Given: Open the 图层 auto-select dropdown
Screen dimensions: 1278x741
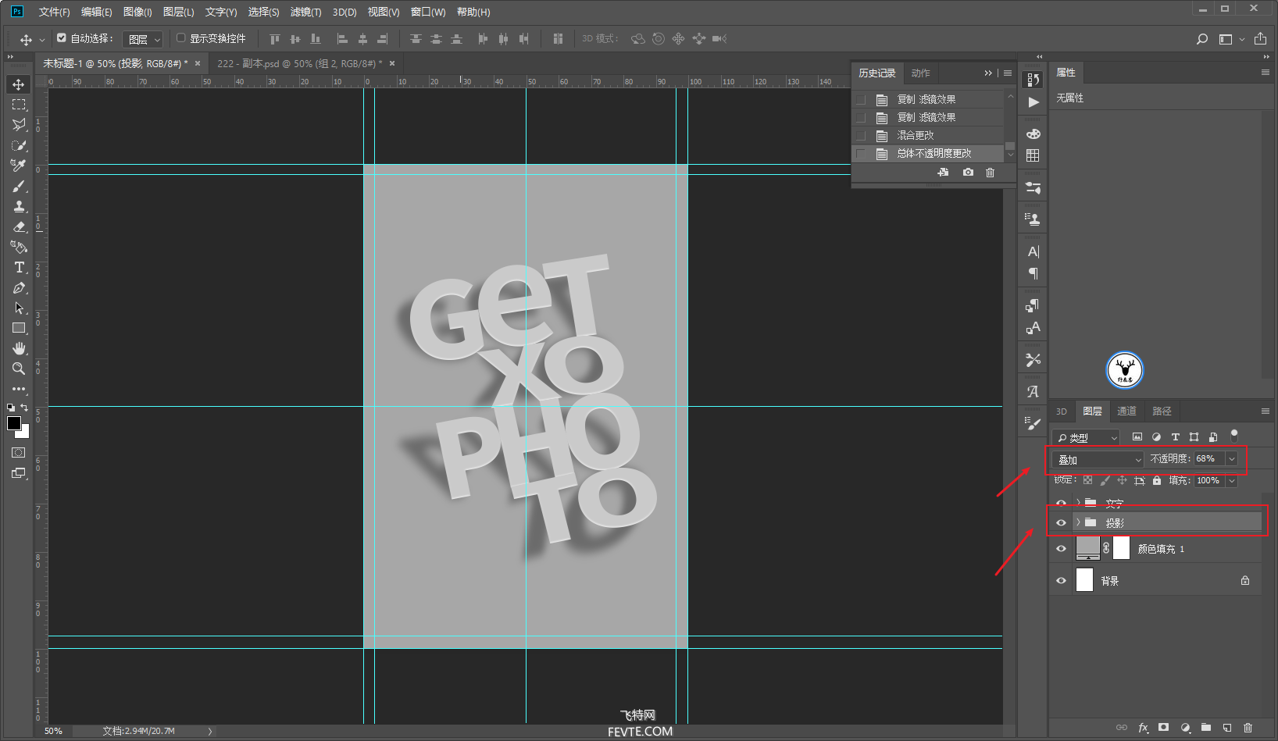Looking at the screenshot, I should coord(143,39).
